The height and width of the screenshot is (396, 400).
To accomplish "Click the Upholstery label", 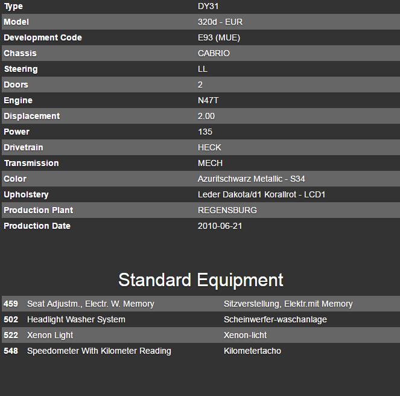I will tap(26, 195).
